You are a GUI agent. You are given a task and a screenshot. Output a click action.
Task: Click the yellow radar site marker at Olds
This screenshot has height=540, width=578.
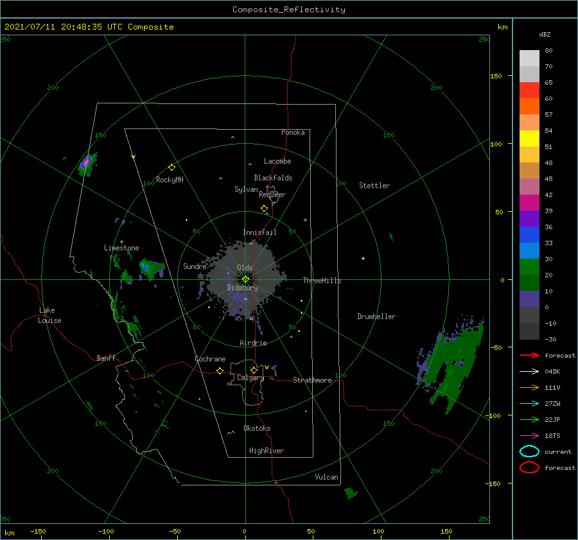[x=245, y=279]
